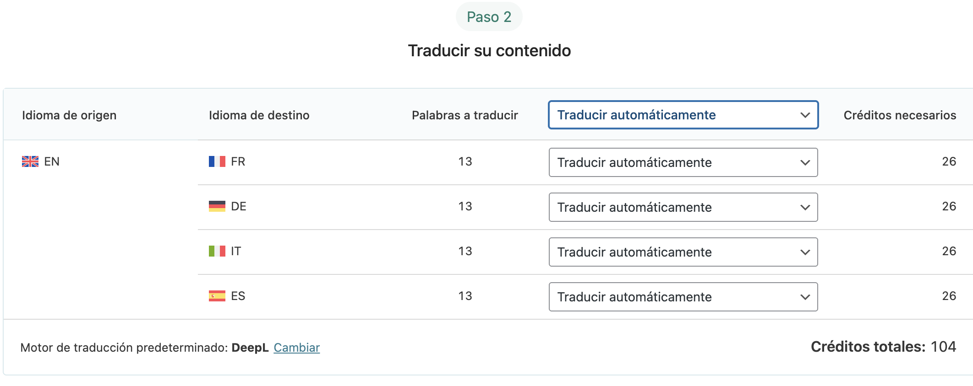Click the Créditos totales 104 label

883,347
